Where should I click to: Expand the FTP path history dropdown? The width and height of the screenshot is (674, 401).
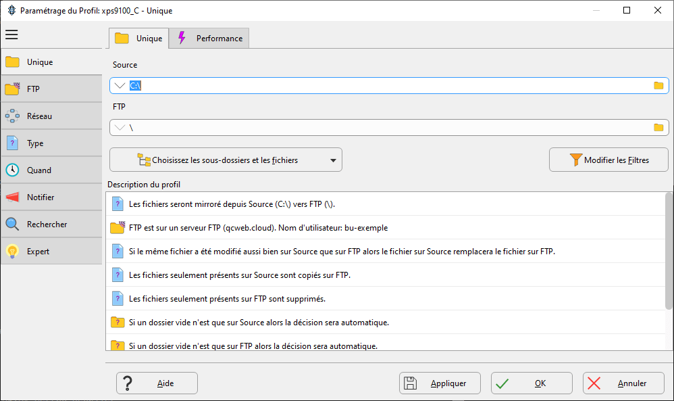(x=120, y=127)
